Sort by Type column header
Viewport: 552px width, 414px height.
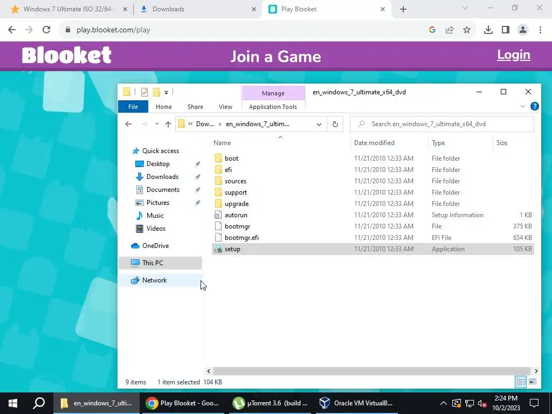tap(460, 143)
